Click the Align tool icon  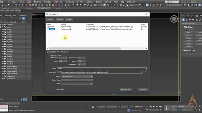tap(188, 5)
